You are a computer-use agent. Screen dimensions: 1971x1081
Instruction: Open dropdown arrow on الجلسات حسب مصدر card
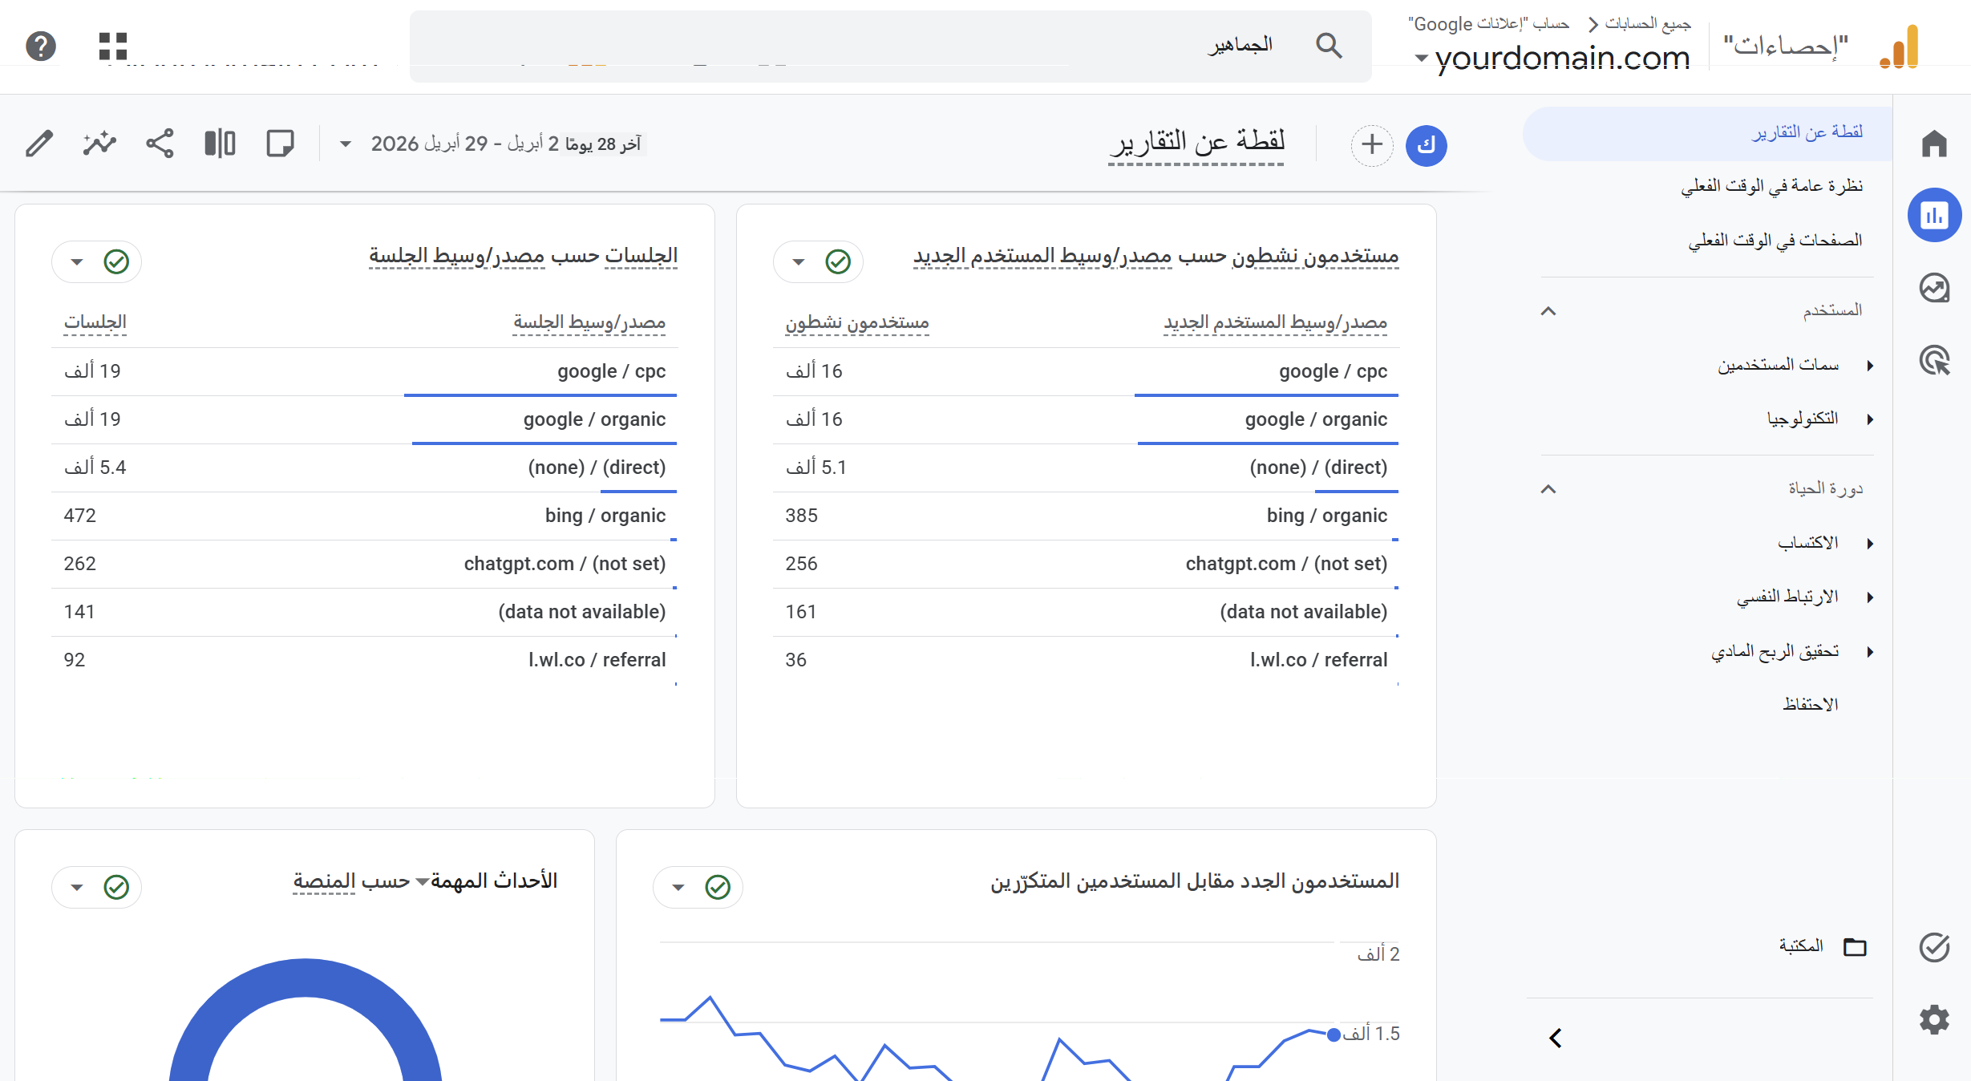(x=77, y=261)
